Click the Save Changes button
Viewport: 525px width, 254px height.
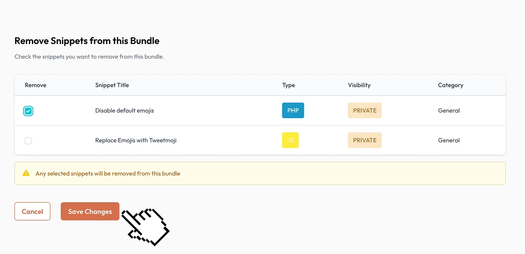[x=90, y=211]
